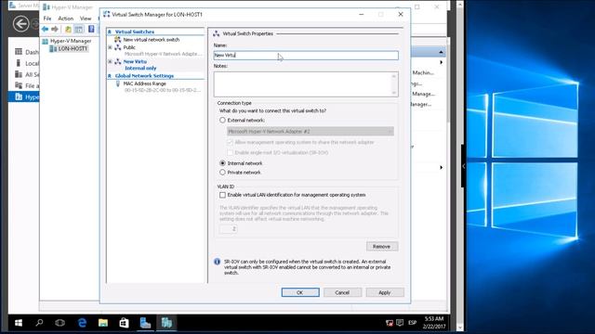Click Hyper-V Manager toolbar back arrow
Screen dimensions: 595x334
[46, 29]
